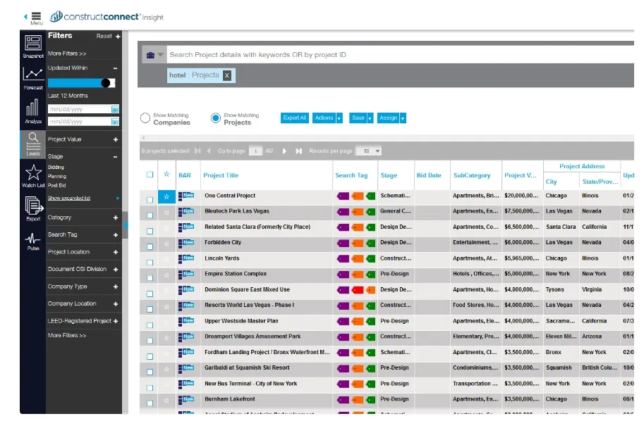
Task: Click the project search keyword field
Action: pyautogui.click(x=401, y=55)
